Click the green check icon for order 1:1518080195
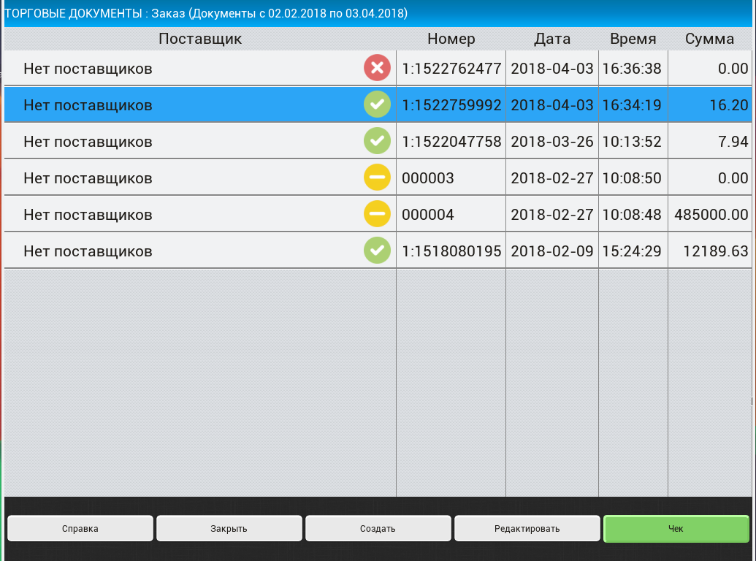The height and width of the screenshot is (561, 756). pyautogui.click(x=377, y=251)
